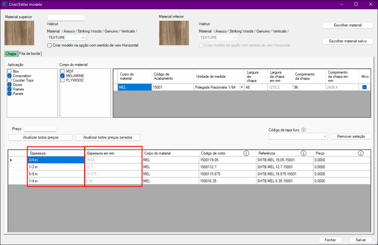Image resolution: width=378 pixels, height=245 pixels.
Task: Click the Largura da chapa cell 48
Action: (256, 87)
